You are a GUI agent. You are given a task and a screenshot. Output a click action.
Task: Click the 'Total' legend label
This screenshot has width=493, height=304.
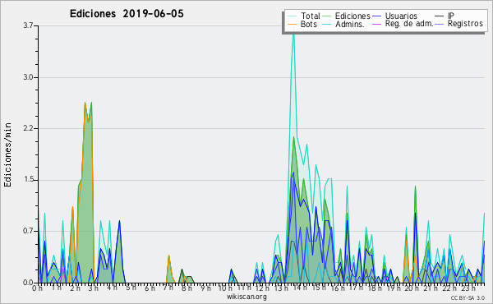pos(311,16)
